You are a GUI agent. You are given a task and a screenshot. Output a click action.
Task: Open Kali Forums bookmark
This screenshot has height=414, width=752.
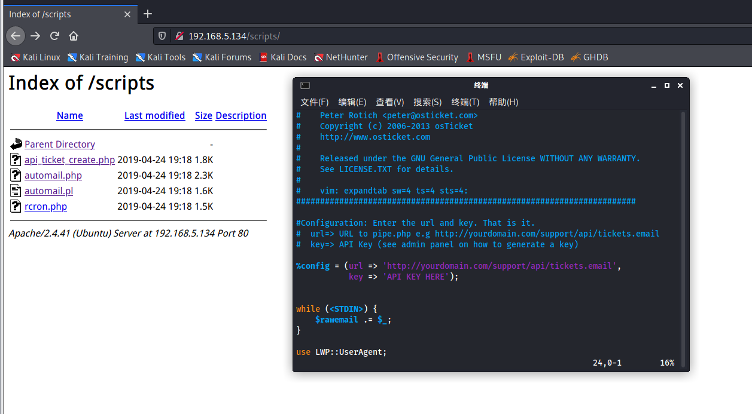point(222,57)
